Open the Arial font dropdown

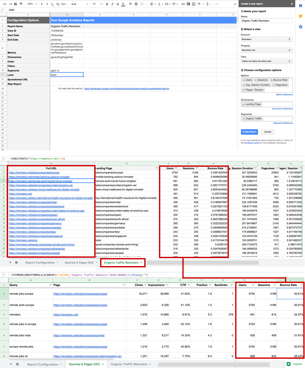(80, 4)
